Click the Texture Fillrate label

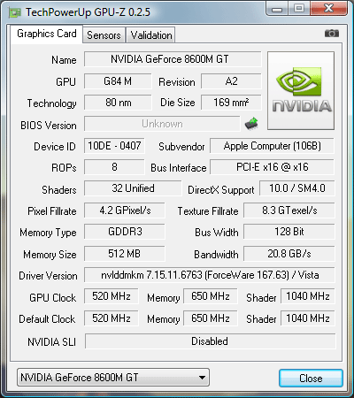(208, 211)
